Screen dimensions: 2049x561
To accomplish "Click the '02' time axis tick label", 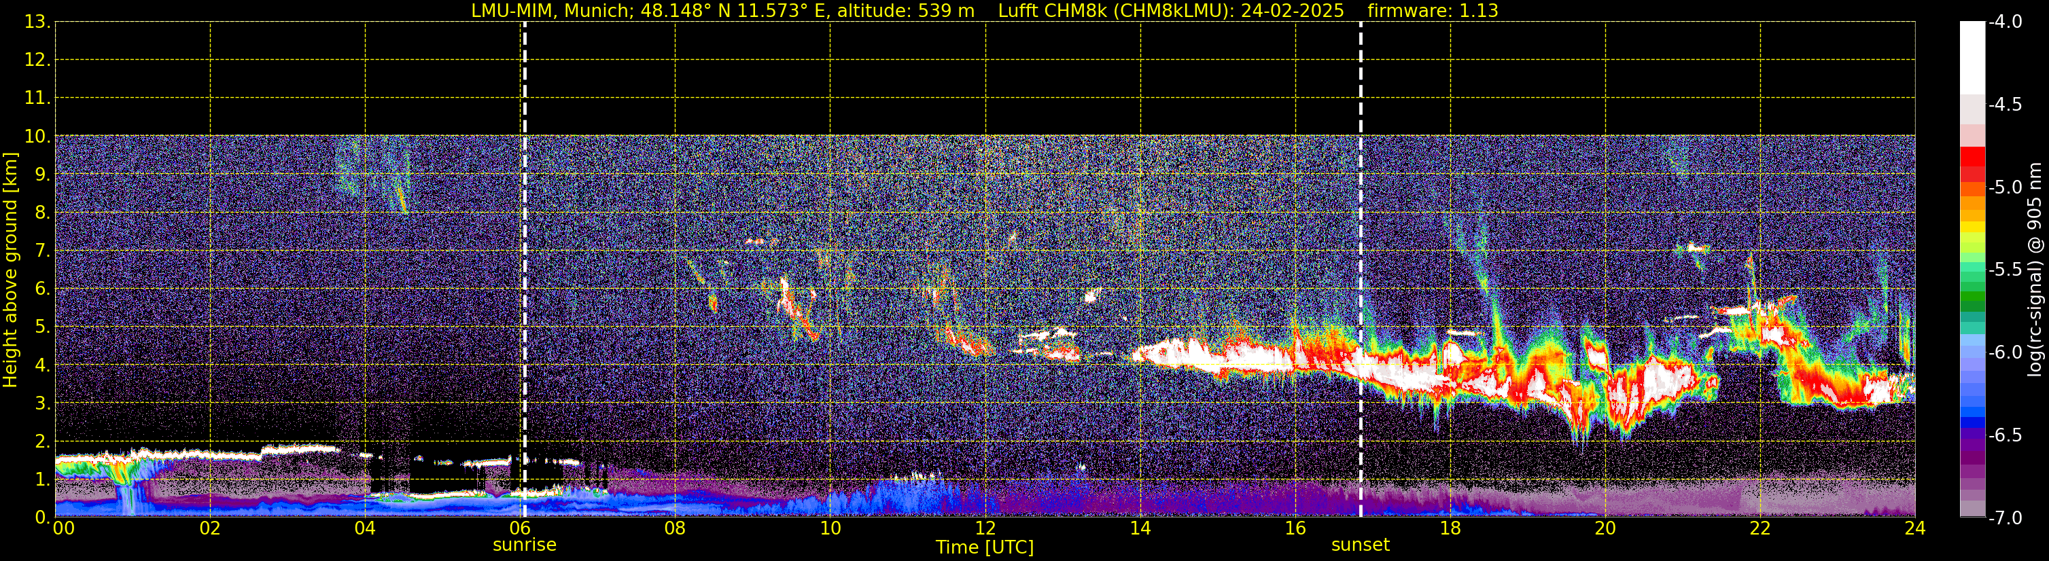I will [210, 528].
